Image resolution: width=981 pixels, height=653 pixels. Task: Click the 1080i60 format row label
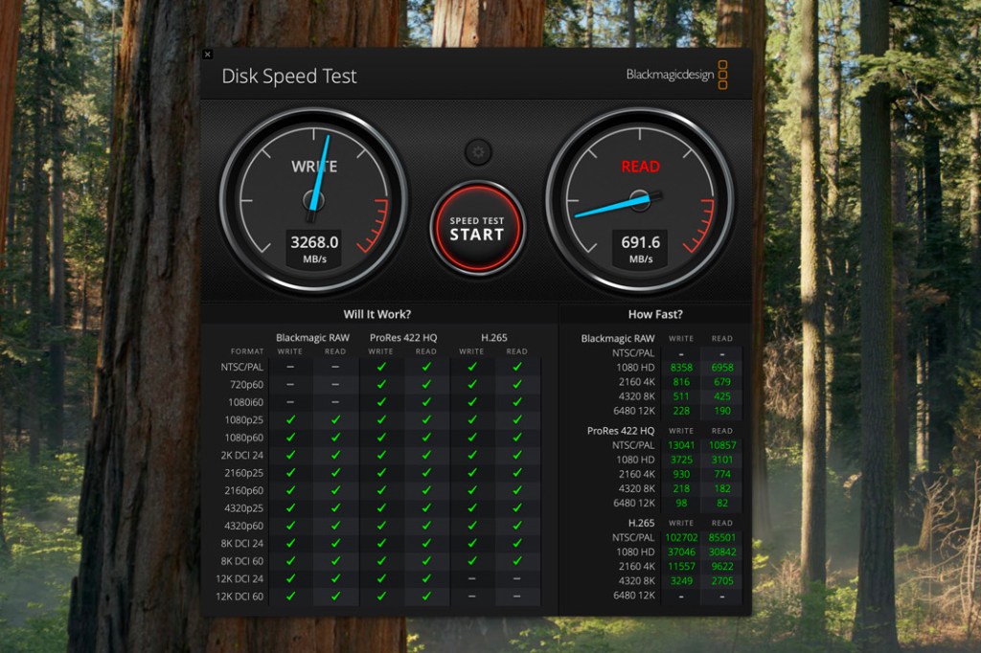(x=245, y=402)
